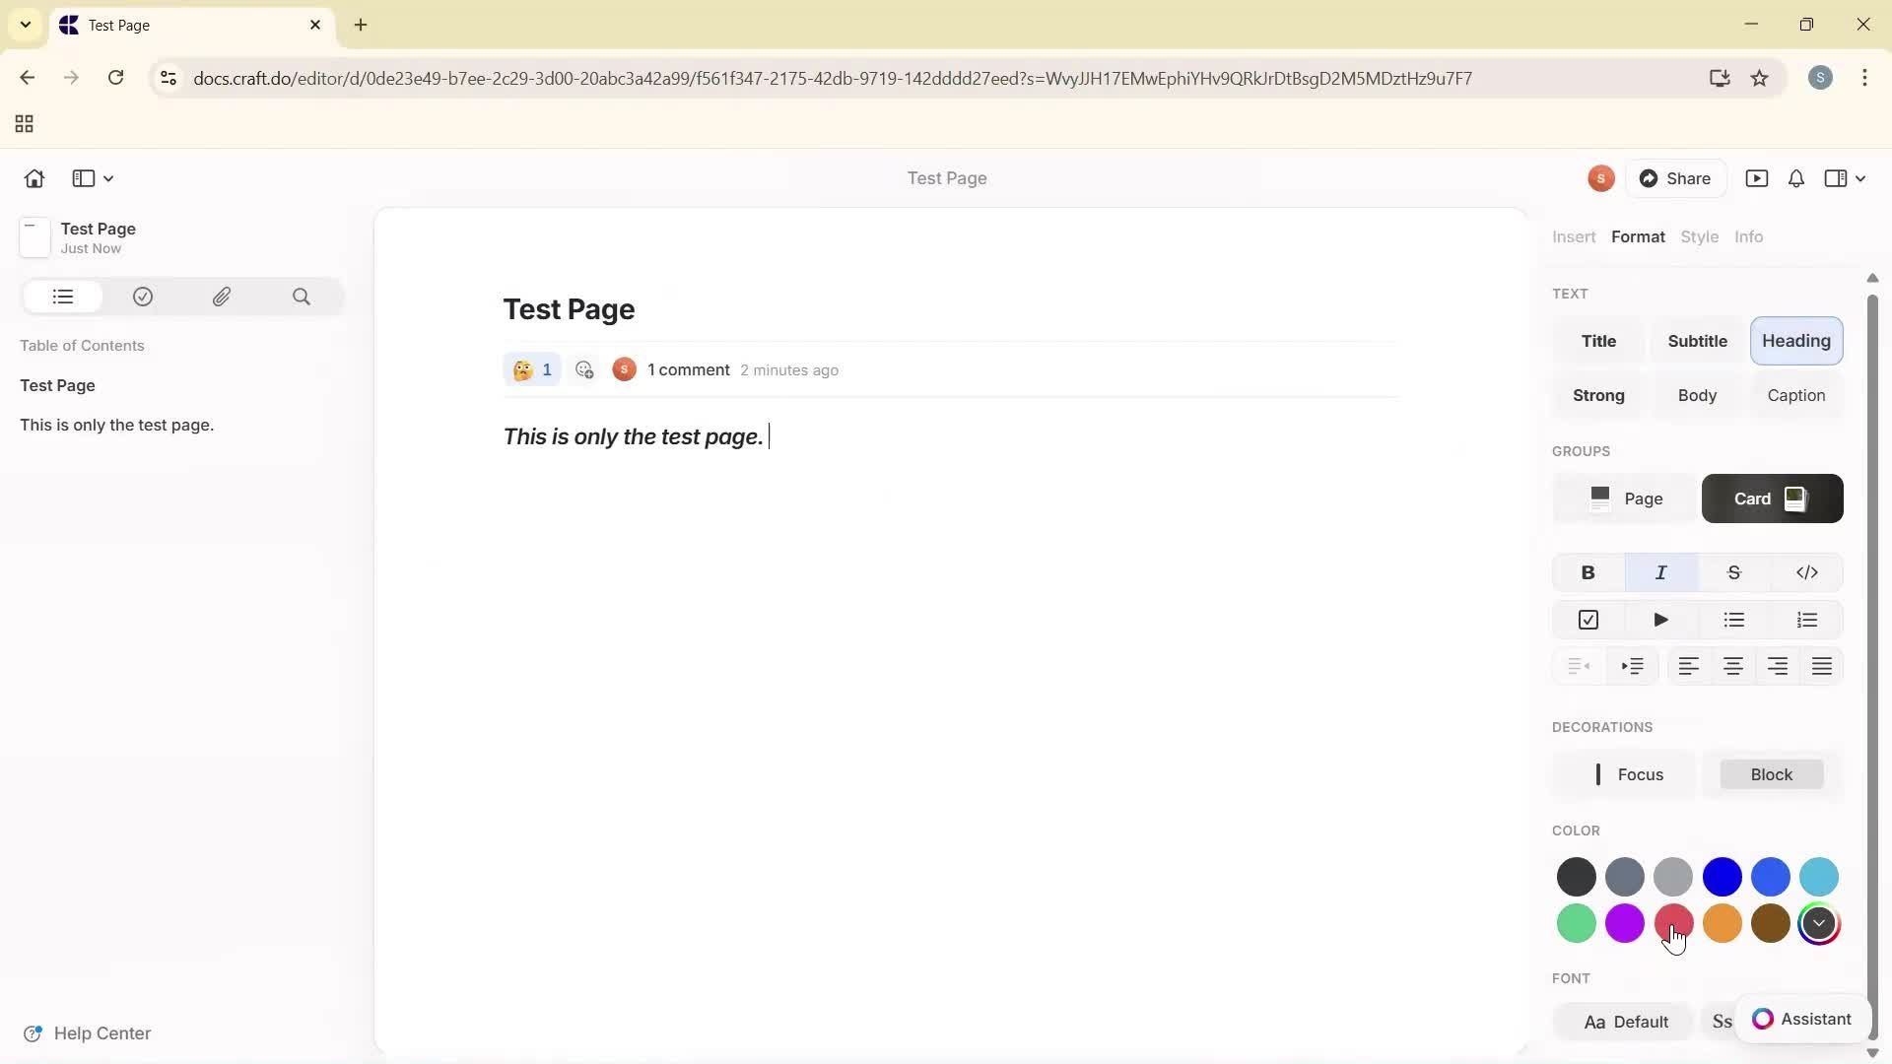Apply numbered list formatting

(x=1808, y=620)
